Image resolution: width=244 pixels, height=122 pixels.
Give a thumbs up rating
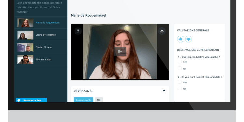[x=180, y=39]
